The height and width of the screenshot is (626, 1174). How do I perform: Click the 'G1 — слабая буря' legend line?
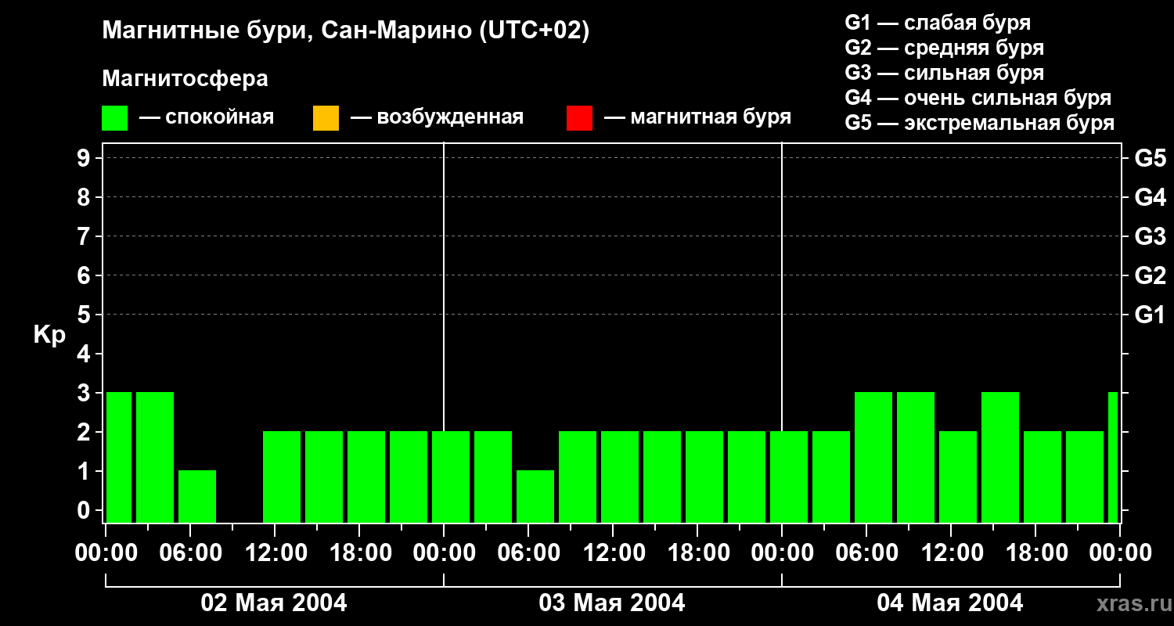[x=938, y=23]
